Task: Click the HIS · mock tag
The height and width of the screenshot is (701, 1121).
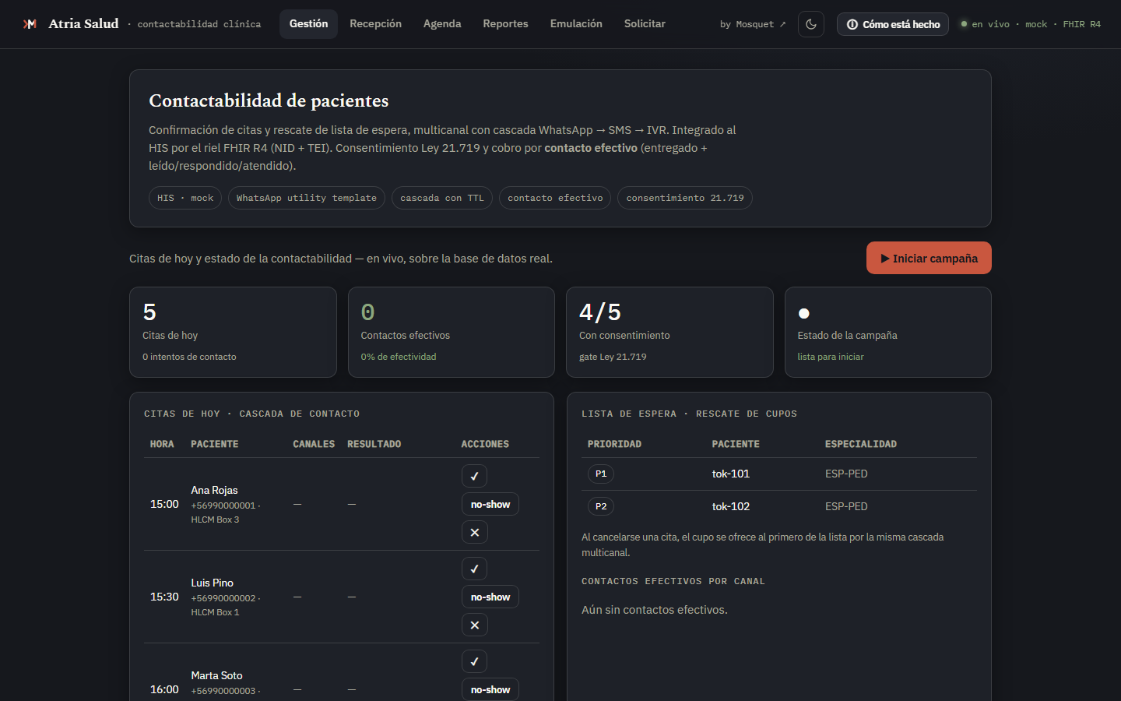Action: point(185,198)
